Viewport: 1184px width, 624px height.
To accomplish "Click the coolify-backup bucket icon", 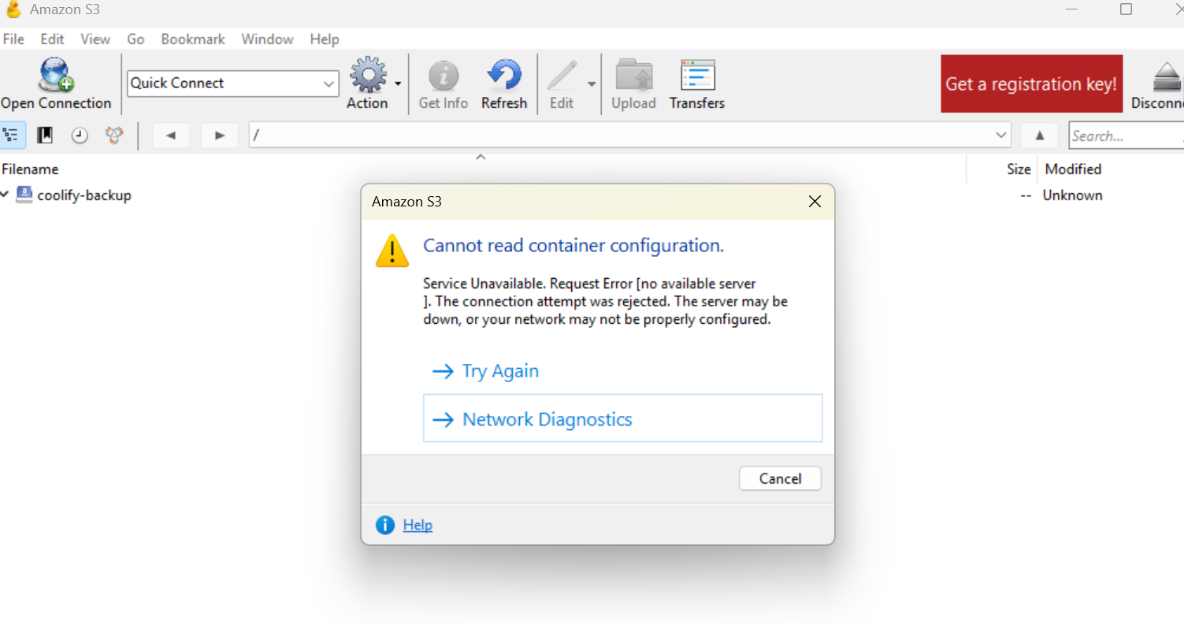I will coord(24,195).
